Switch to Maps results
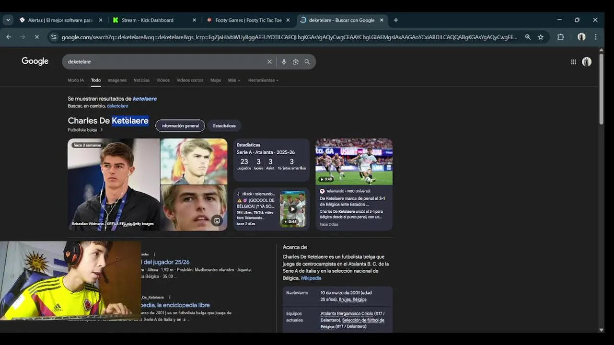This screenshot has height=345, width=614. click(216, 80)
